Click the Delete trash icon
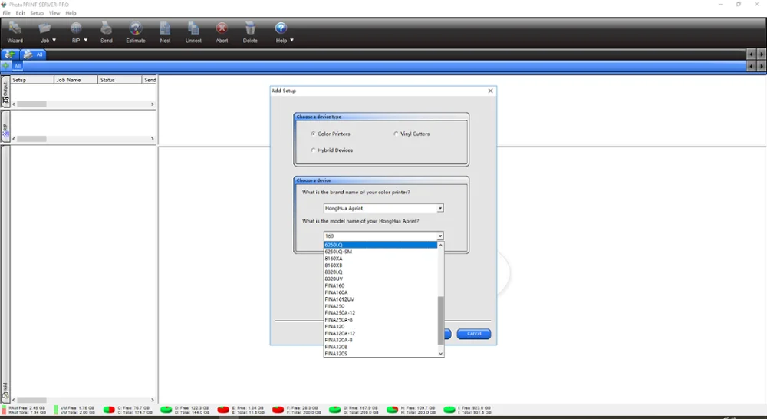 250,28
